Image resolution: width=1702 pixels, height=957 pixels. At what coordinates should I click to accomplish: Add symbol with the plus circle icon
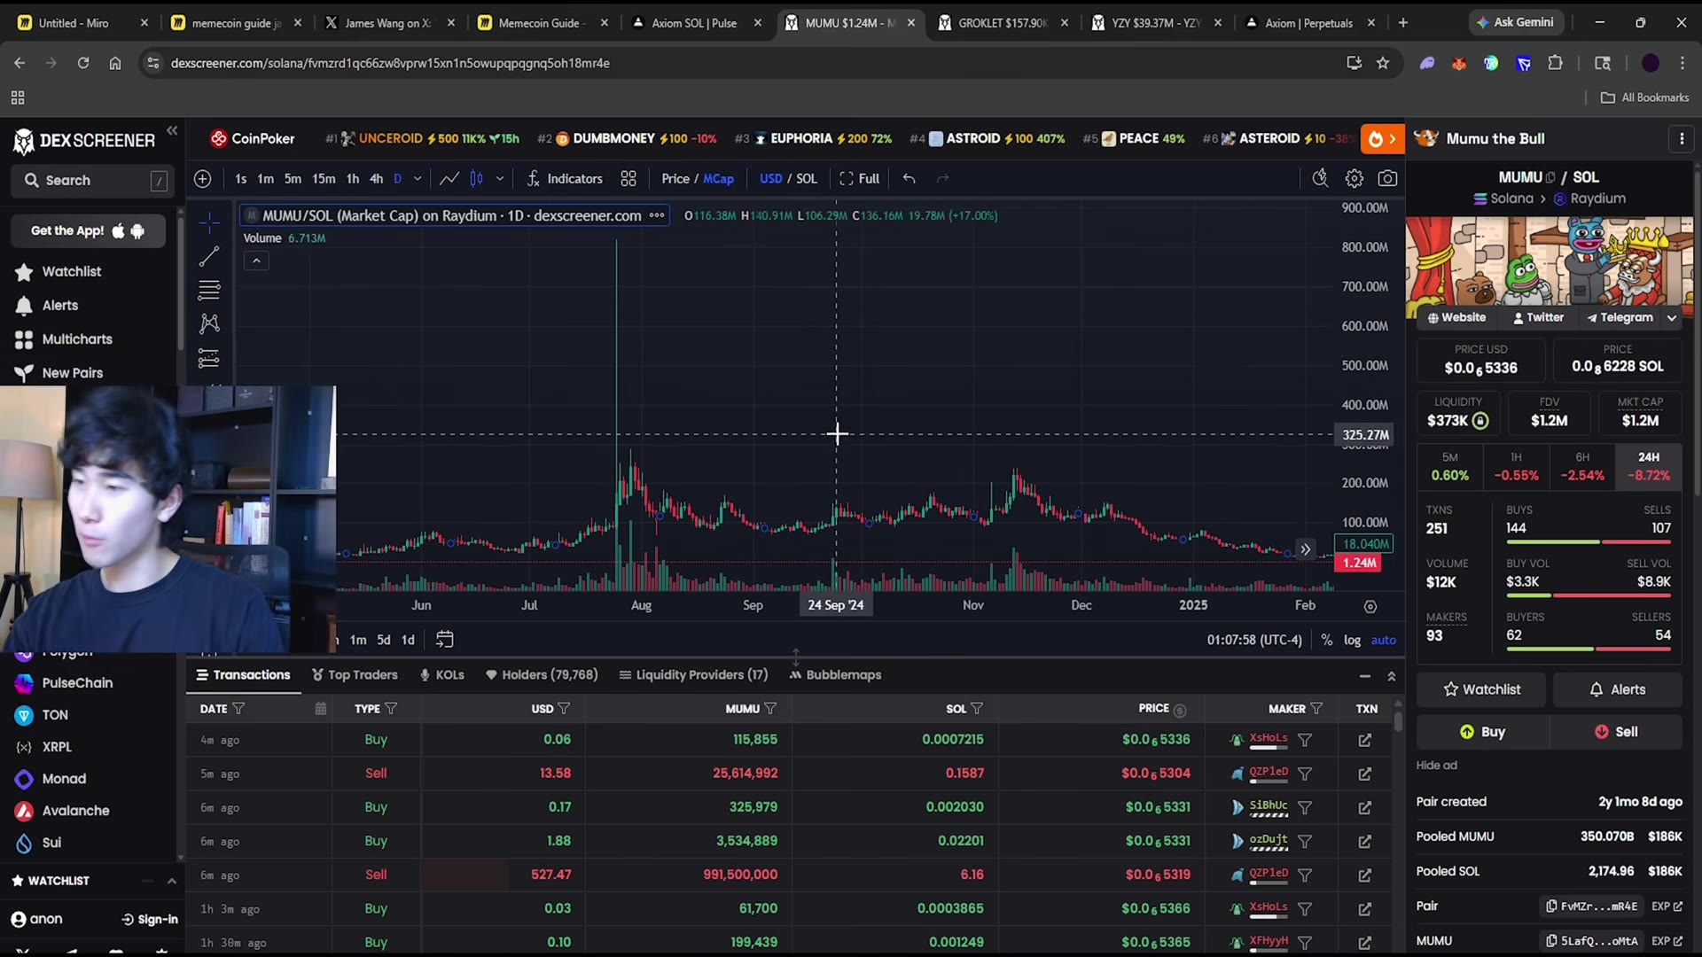[203, 179]
